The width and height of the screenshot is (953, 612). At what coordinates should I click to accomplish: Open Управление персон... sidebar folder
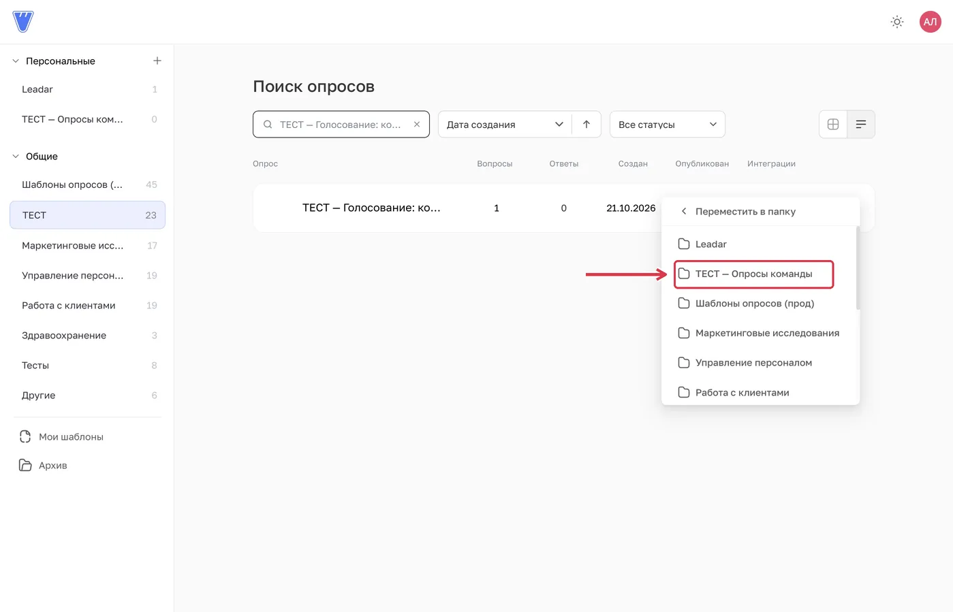tap(87, 275)
